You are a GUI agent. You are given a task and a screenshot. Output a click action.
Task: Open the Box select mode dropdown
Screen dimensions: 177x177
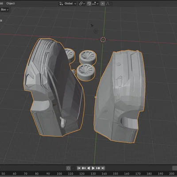tap(4, 10)
